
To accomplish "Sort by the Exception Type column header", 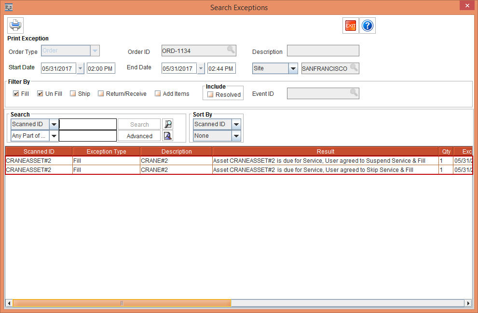I will click(x=106, y=151).
